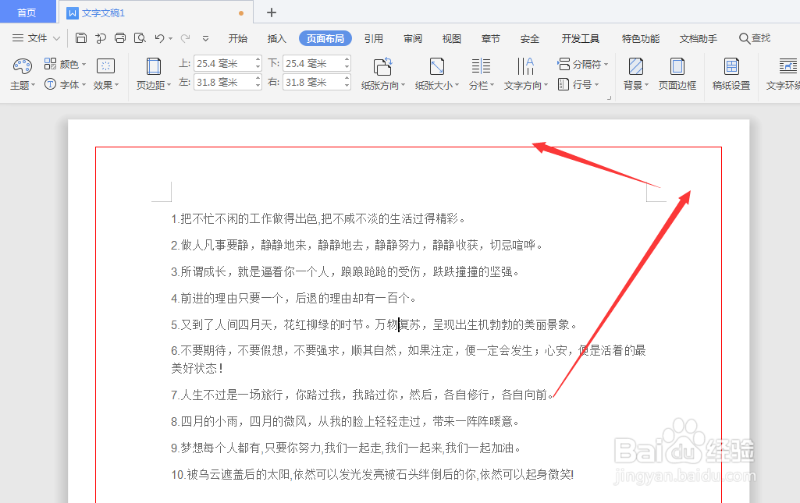Open page setup dialog launcher arrow
This screenshot has width=800, height=503.
click(610, 97)
